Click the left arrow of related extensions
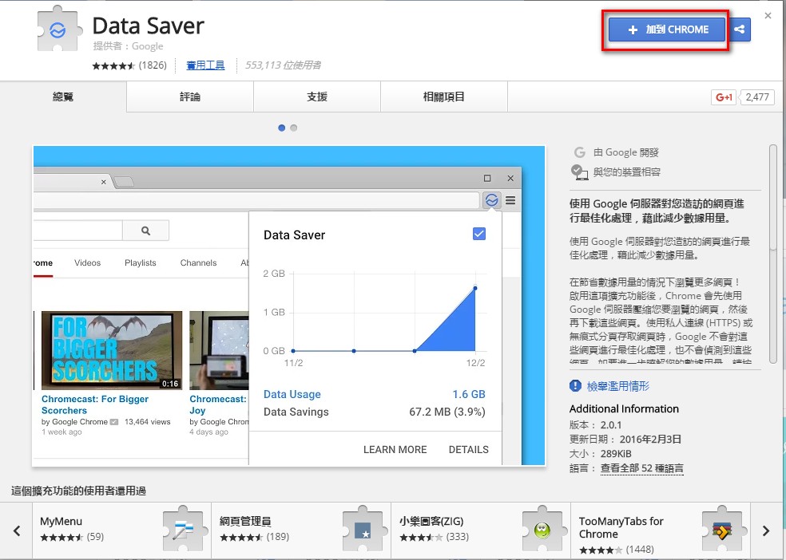The height and width of the screenshot is (560, 786). (17, 530)
